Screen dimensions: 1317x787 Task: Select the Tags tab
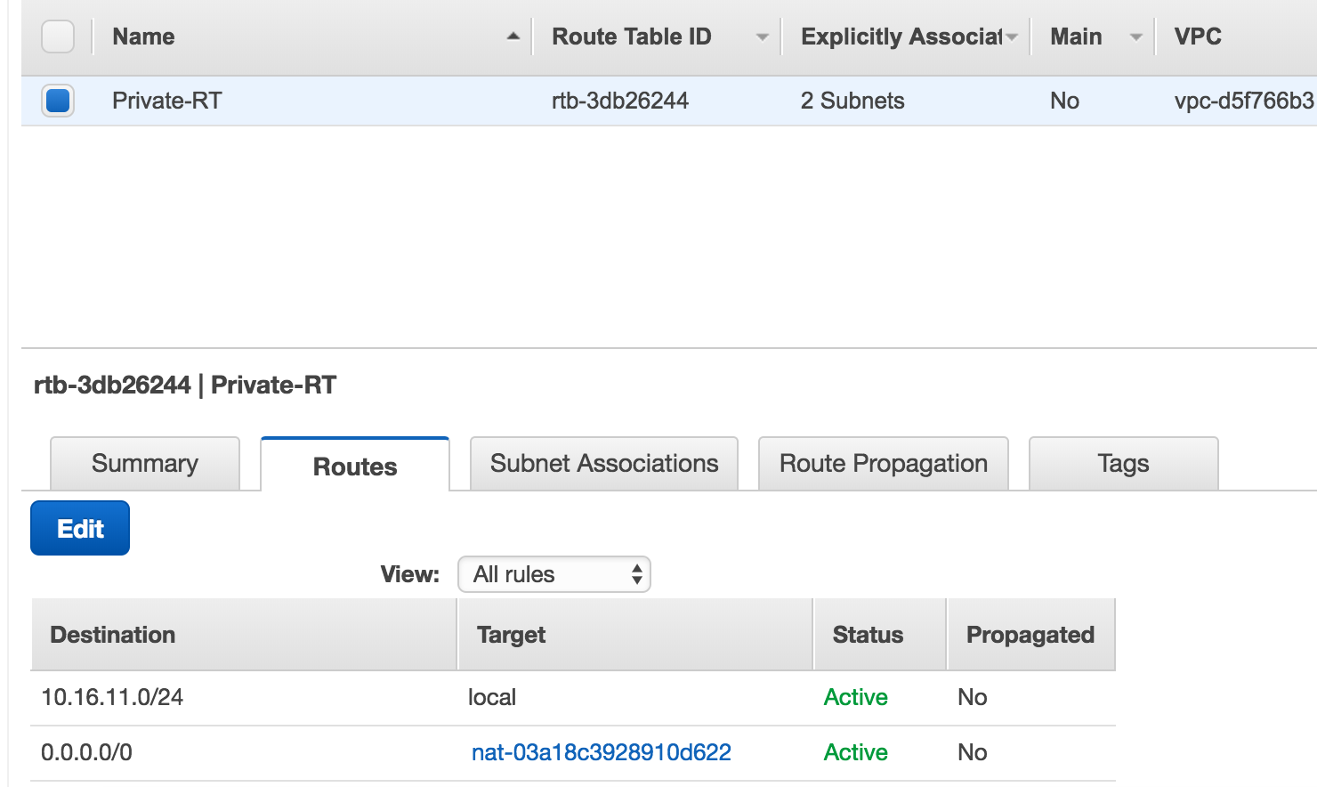coord(1123,464)
